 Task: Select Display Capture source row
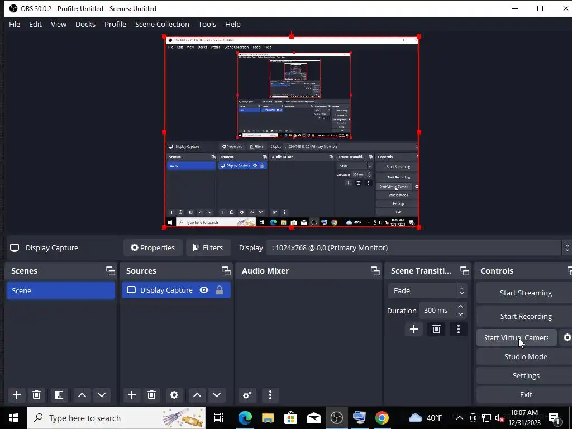click(x=176, y=290)
